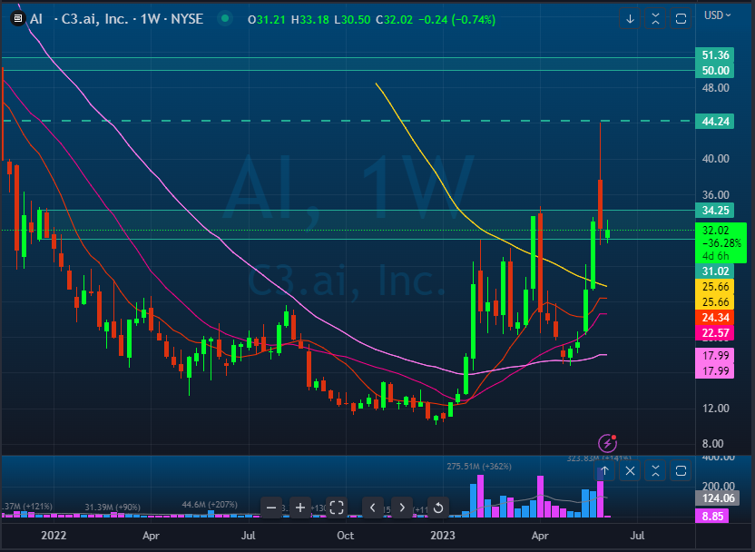Move volume pane up with arrow icon
755x552 pixels.
[x=604, y=470]
